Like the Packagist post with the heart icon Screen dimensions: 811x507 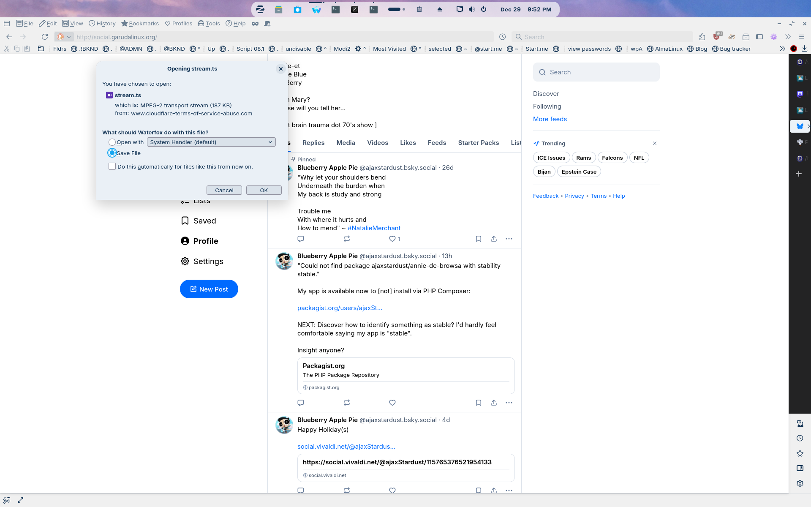[x=392, y=403]
